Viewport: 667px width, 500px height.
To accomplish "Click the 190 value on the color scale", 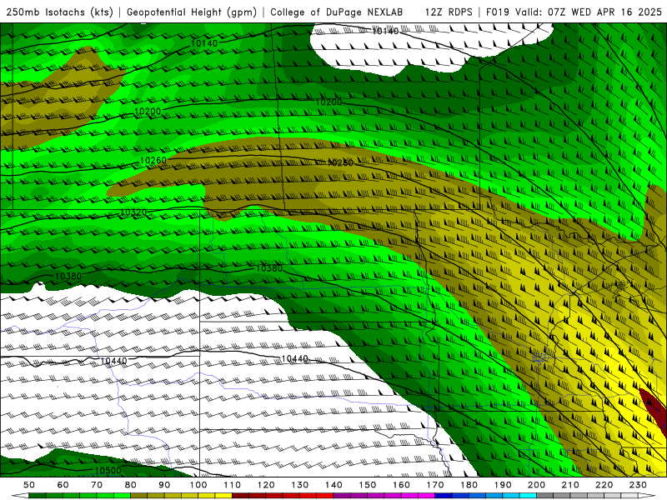I will 503,485.
